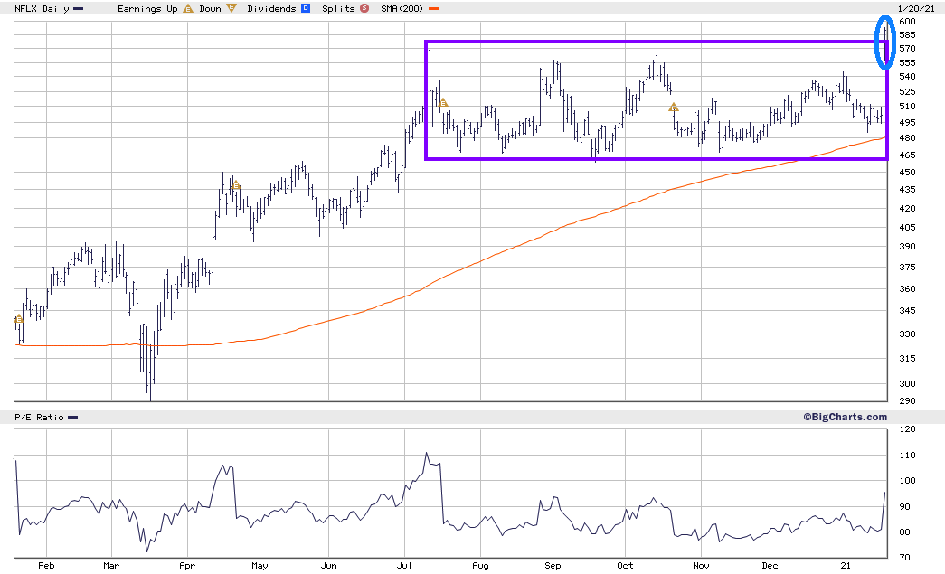The width and height of the screenshot is (945, 574).
Task: Click the 110 value on the P/E axis
Action: [x=907, y=455]
